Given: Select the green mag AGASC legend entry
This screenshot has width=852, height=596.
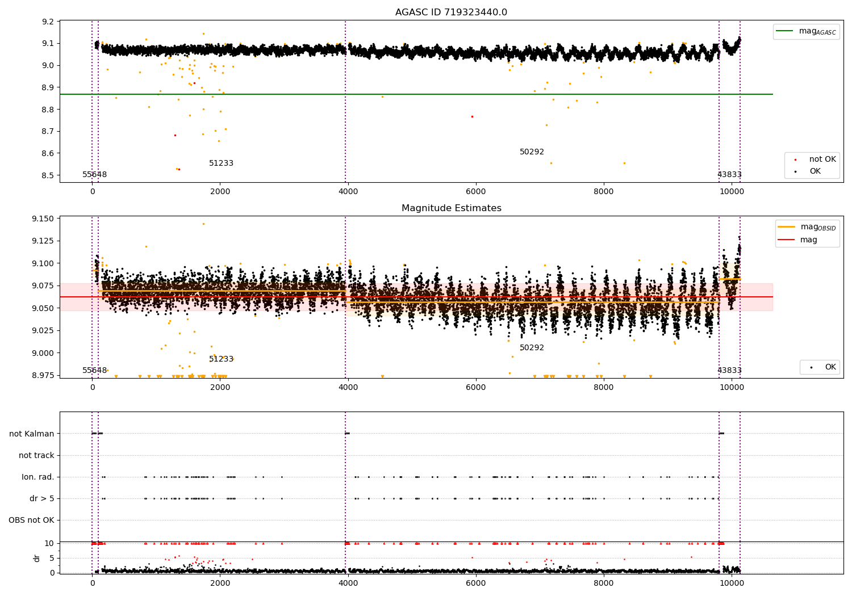Looking at the screenshot, I should pyautogui.click(x=806, y=31).
